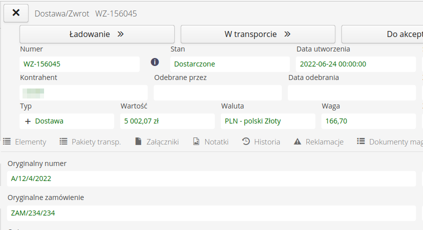423x230 pixels.
Task: Click the Oryginalne zamówienie field ZAM/234/234
Action: 211,213
